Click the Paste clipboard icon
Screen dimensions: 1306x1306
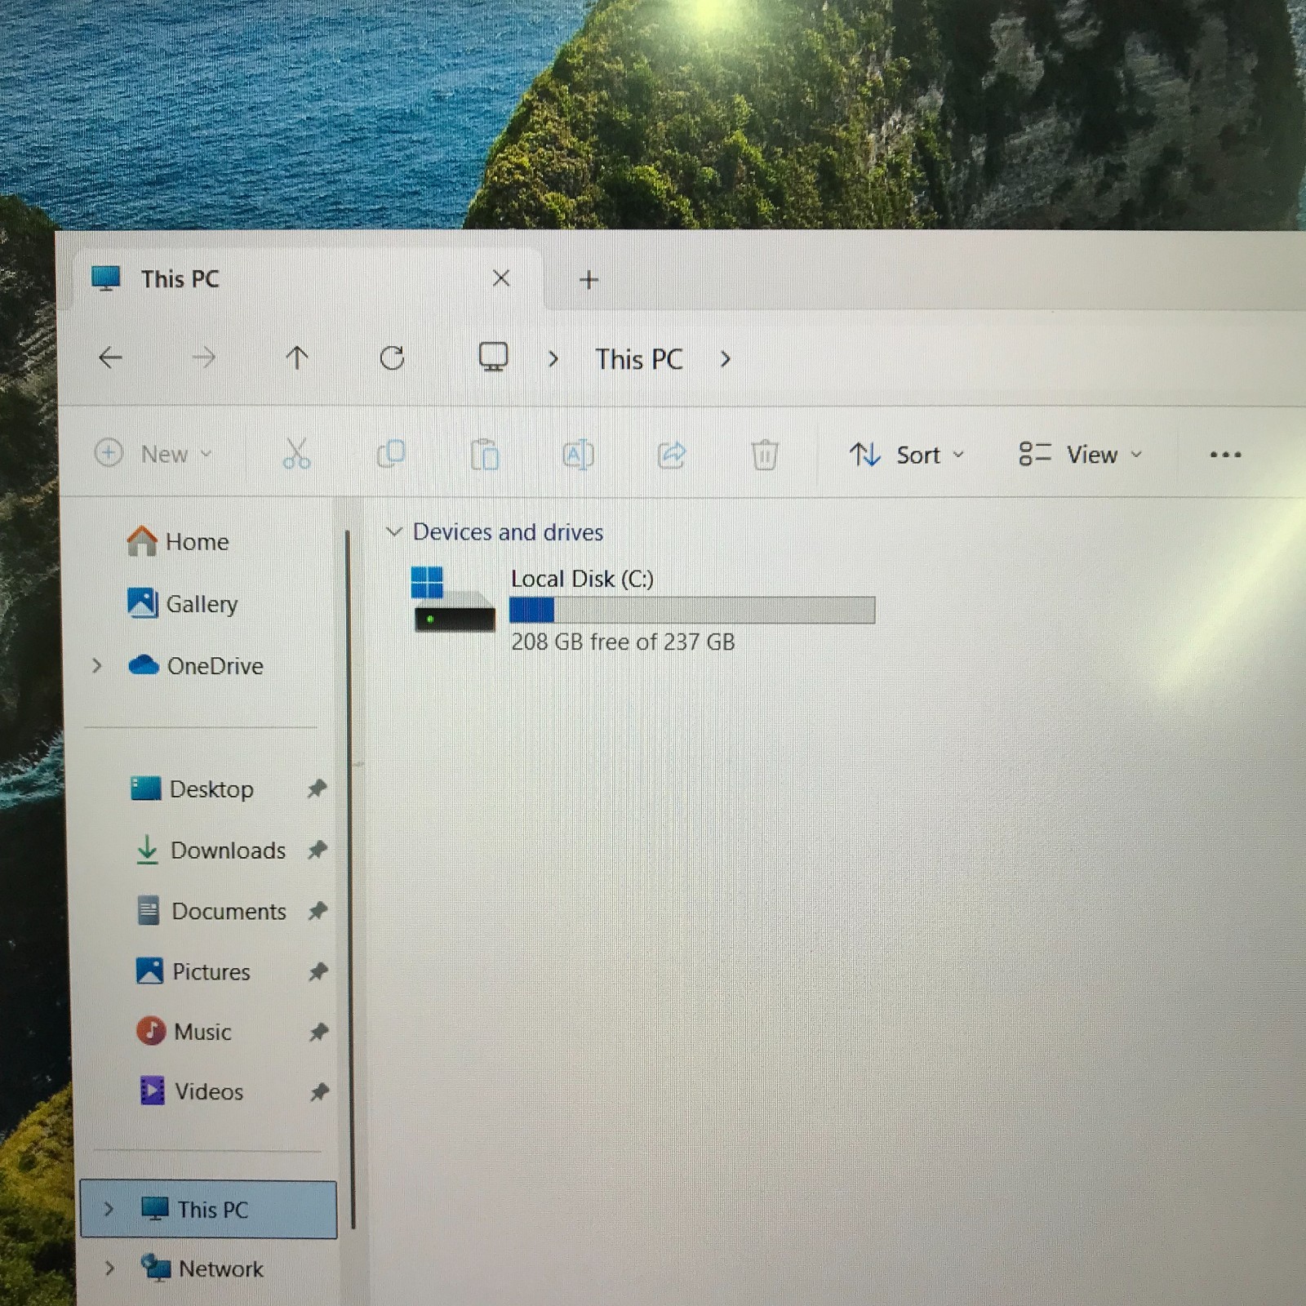pyautogui.click(x=485, y=455)
